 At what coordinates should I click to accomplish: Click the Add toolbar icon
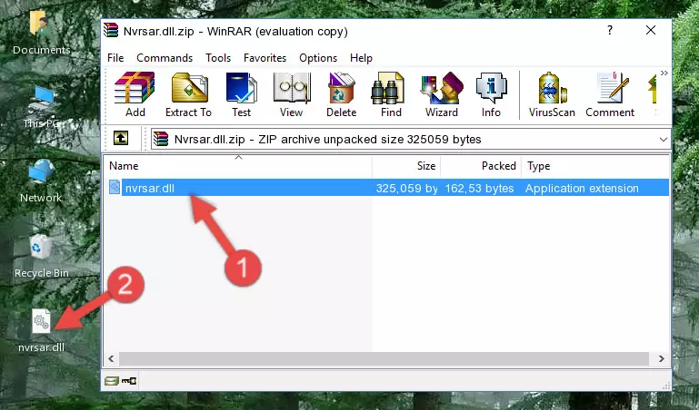click(135, 94)
